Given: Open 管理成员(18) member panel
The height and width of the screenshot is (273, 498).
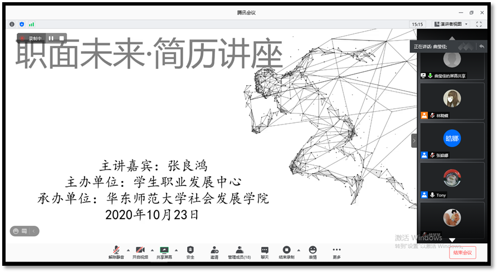Looking at the screenshot, I should tap(239, 250).
